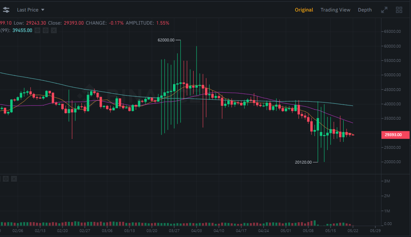Image resolution: width=411 pixels, height=237 pixels.
Task: Click the 40000.00 price axis label
Action: click(x=393, y=104)
